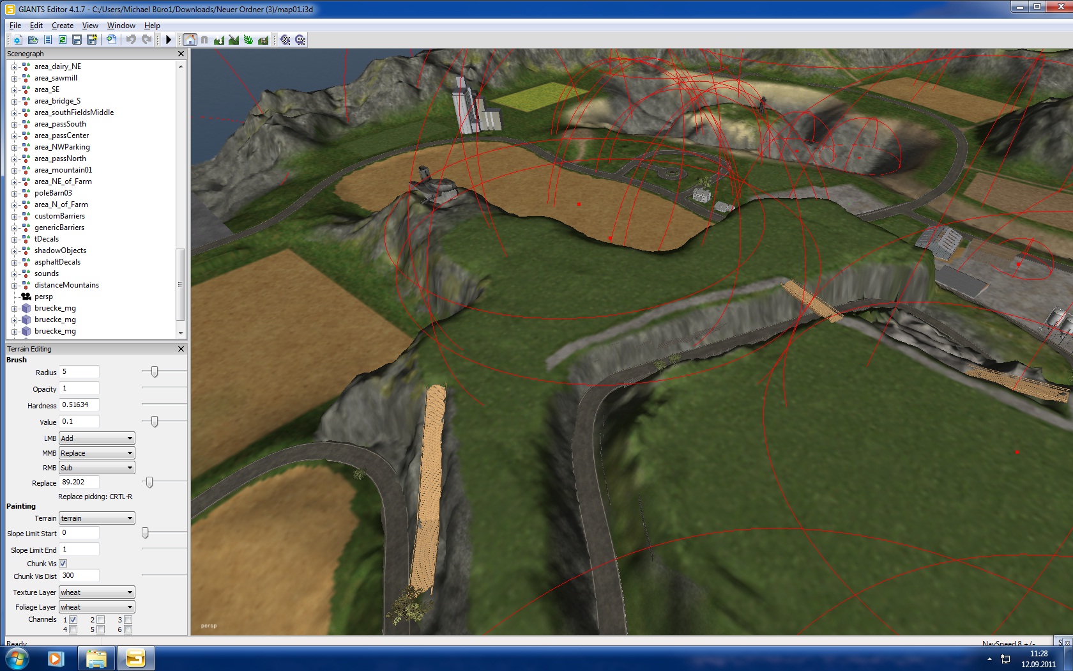Open the Foliage Layer dropdown
Screen dimensions: 1073x671
pyautogui.click(x=97, y=607)
